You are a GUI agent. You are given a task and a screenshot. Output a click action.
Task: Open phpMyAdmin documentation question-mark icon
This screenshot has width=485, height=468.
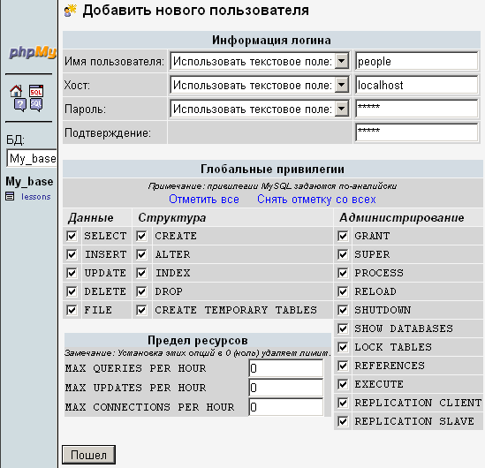20,105
